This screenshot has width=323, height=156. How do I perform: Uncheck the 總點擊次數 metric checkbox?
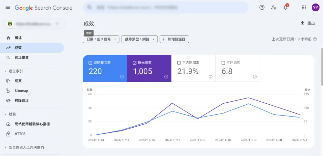click(90, 63)
